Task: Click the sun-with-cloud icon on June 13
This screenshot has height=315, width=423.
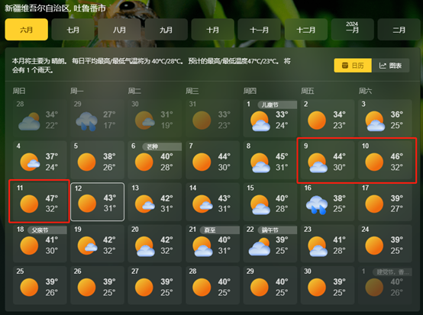Action: [x=145, y=204]
